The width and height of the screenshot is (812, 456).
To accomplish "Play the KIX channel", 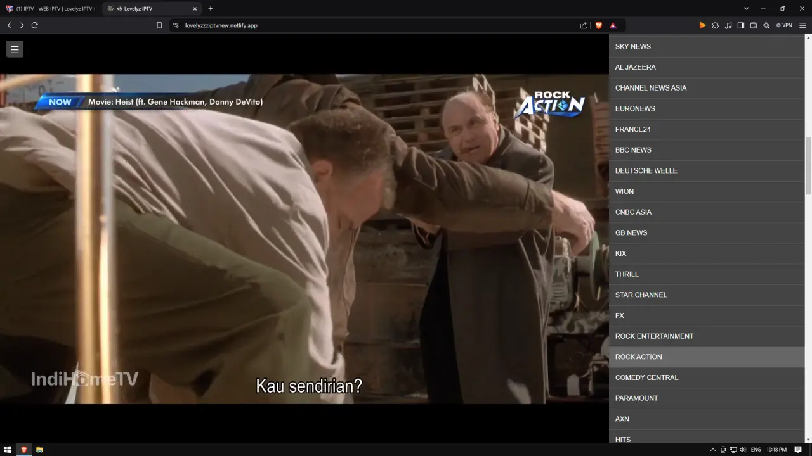I will click(x=707, y=253).
